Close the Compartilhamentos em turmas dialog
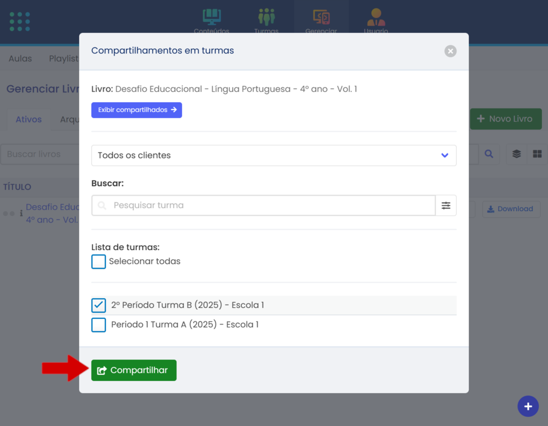This screenshot has height=426, width=548. click(451, 51)
